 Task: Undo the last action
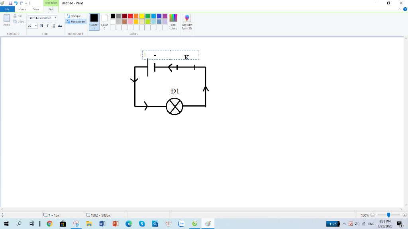(x=16, y=3)
